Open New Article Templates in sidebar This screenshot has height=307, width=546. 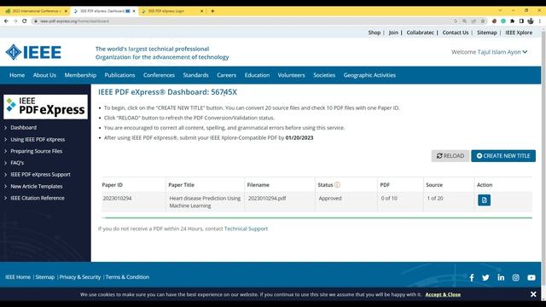(37, 186)
